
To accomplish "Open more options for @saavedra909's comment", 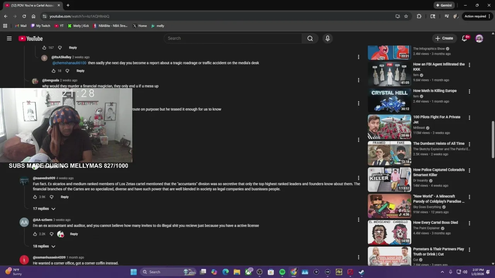I will 358,178.
